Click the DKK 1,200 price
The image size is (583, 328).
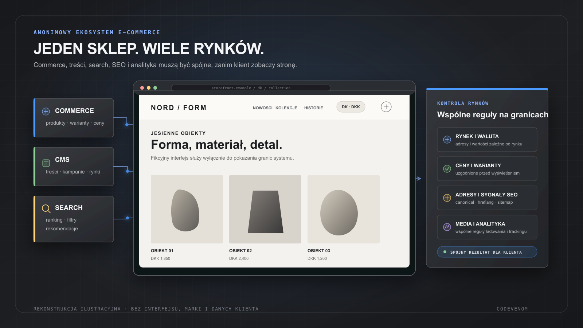(x=317, y=258)
